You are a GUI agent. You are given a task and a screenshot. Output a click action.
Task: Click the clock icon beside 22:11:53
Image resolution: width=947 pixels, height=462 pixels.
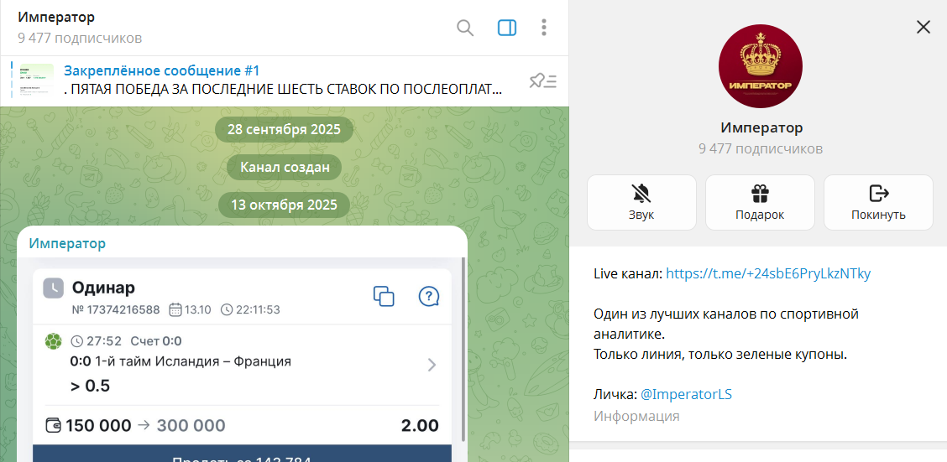pyautogui.click(x=227, y=310)
